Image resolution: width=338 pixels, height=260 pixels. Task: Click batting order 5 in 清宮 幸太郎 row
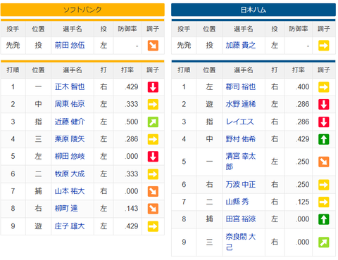[x=184, y=162]
